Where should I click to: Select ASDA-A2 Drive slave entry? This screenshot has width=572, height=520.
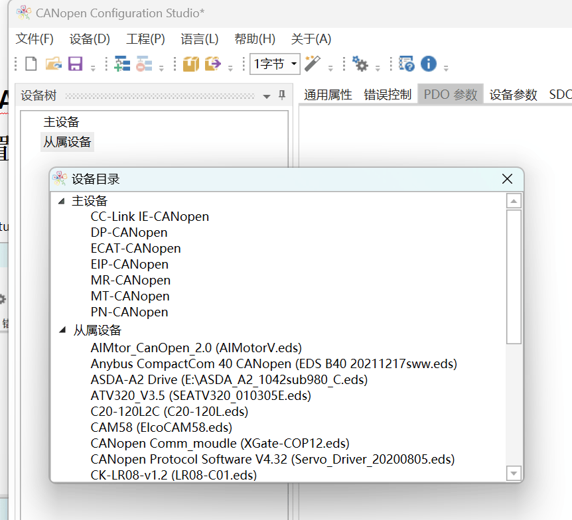[x=229, y=380]
